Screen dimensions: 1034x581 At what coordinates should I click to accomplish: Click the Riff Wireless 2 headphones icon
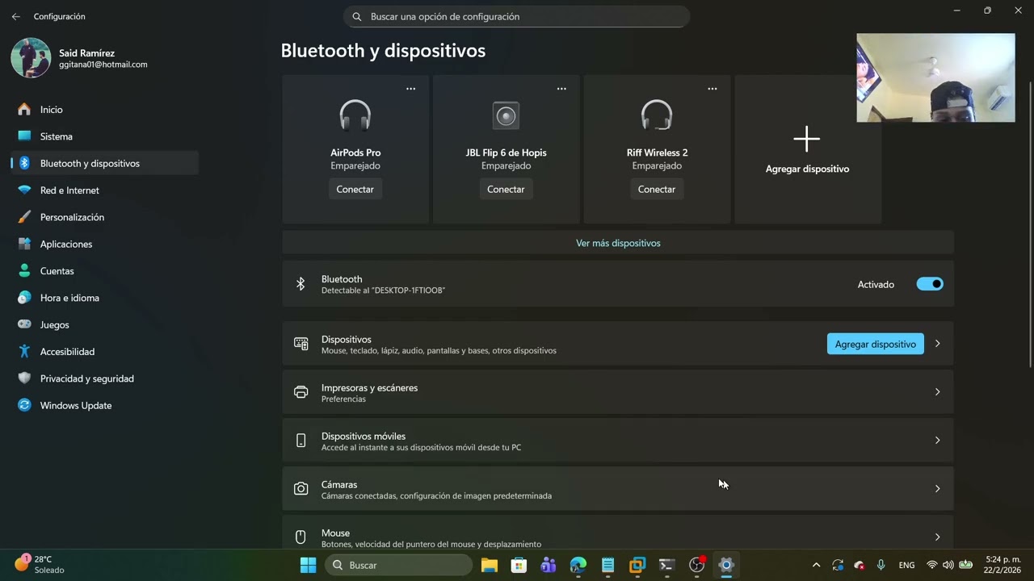(x=657, y=115)
